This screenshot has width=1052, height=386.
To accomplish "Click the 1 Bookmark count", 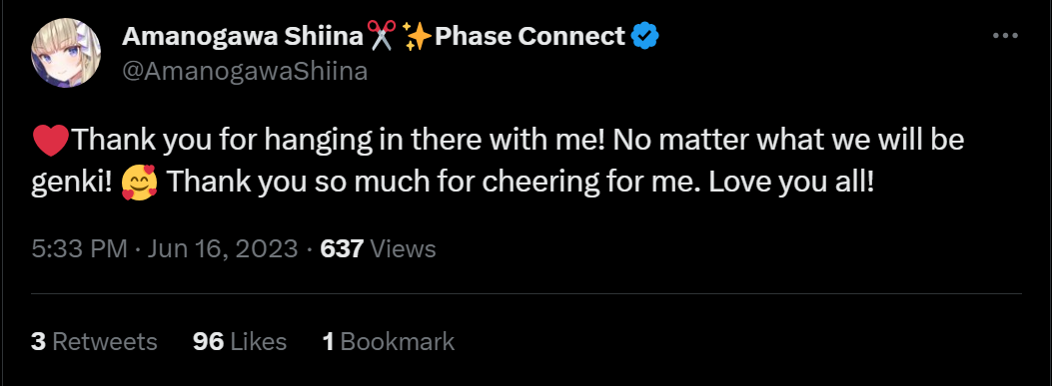I will pos(389,342).
